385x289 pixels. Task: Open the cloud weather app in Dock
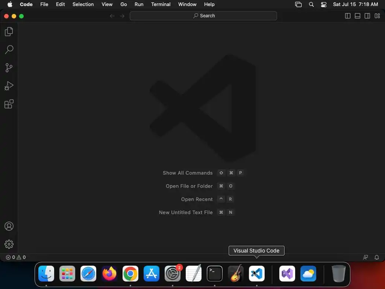tap(308, 274)
